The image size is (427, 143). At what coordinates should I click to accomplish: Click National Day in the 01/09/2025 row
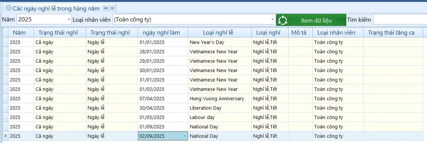coord(220,126)
